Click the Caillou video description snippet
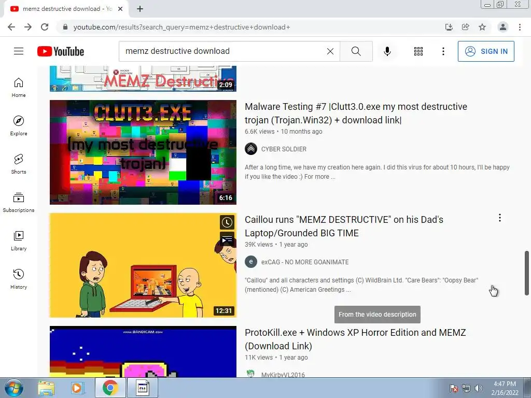This screenshot has width=531, height=398. 361,285
